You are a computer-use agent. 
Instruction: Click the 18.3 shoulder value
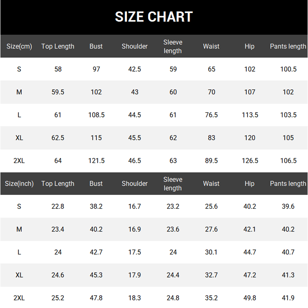click(x=135, y=298)
